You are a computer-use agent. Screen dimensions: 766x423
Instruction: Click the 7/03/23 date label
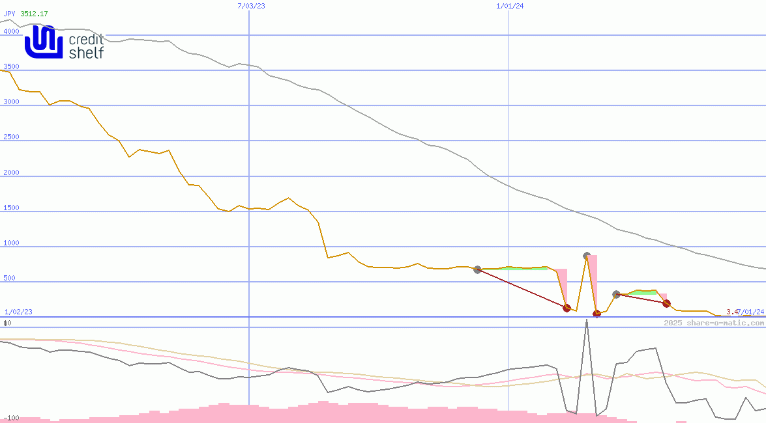(x=251, y=6)
